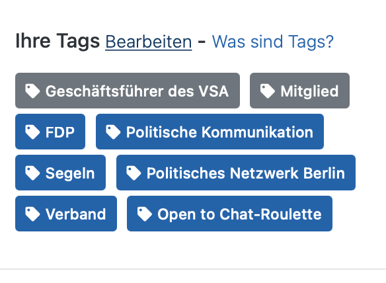Open the FDP tag
386x283 pixels.
coord(50,132)
